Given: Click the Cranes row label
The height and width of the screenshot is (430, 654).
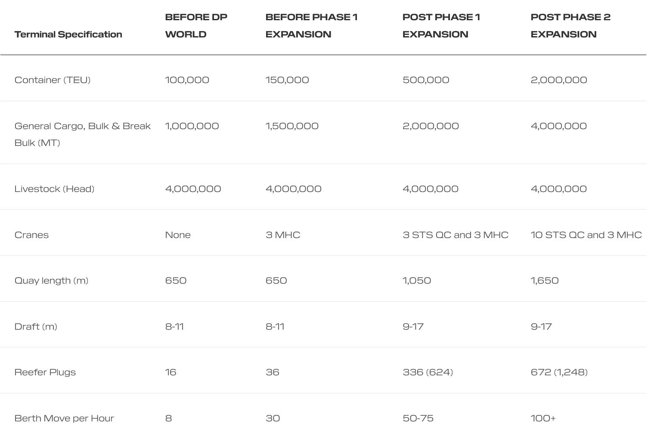Looking at the screenshot, I should (31, 235).
